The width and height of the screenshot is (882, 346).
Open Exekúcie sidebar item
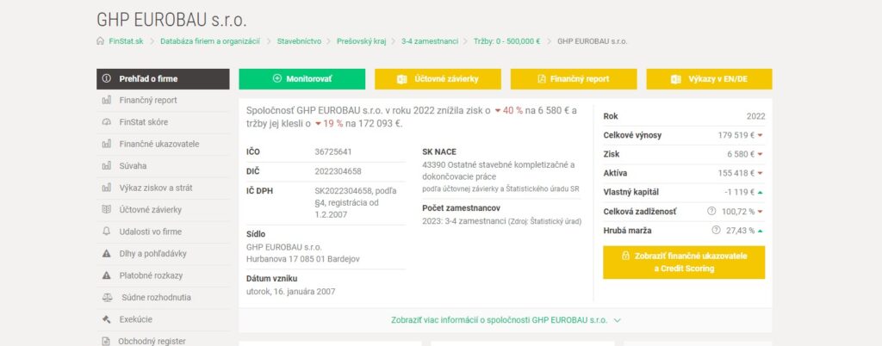click(x=163, y=319)
